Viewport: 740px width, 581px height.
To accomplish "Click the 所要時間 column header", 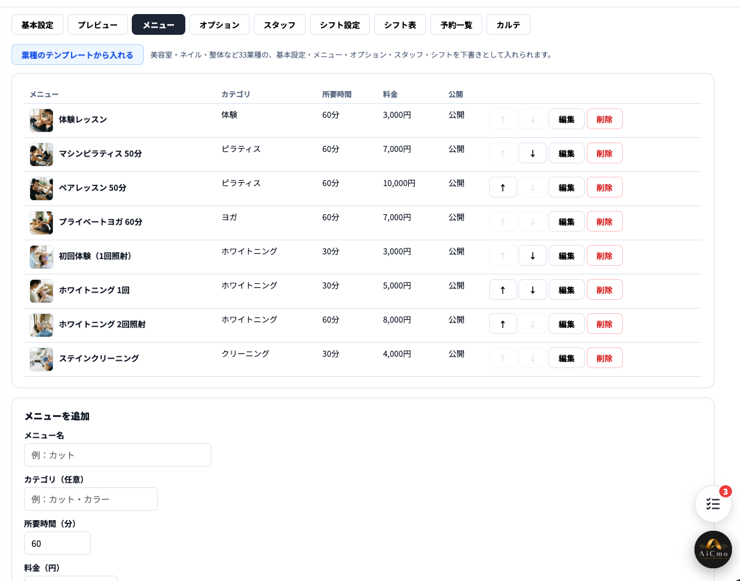I will tap(337, 94).
